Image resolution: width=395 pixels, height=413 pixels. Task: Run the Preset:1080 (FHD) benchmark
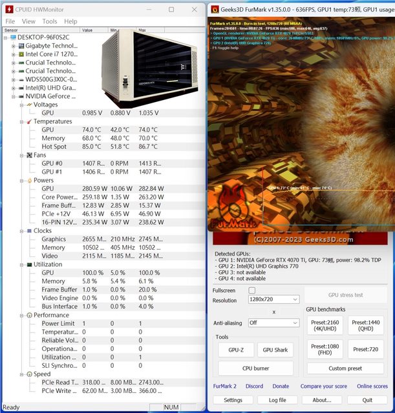click(326, 349)
